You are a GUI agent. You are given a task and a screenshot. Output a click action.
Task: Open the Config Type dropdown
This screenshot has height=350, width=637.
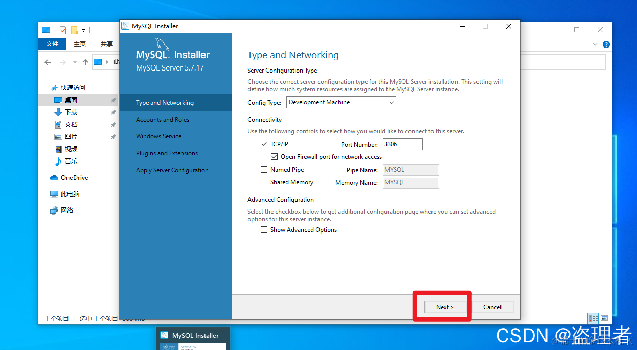[341, 102]
